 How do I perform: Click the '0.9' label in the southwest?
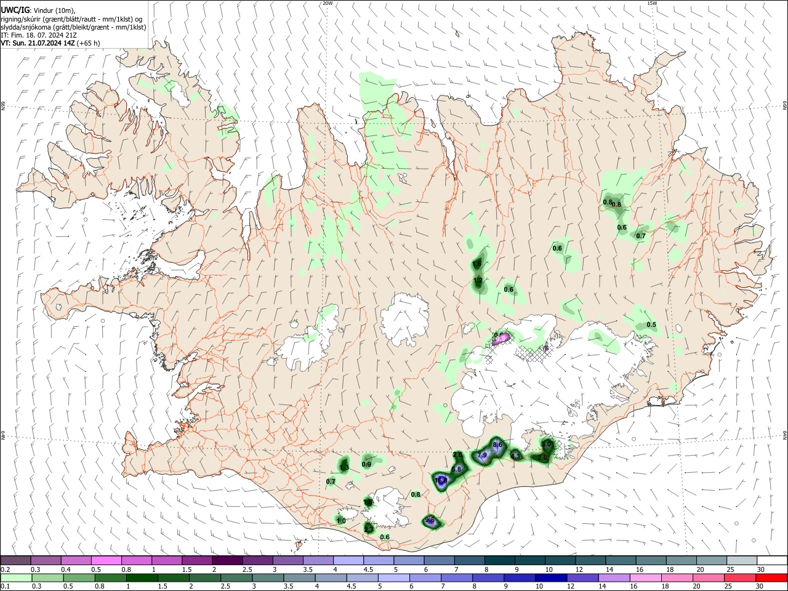pos(366,464)
